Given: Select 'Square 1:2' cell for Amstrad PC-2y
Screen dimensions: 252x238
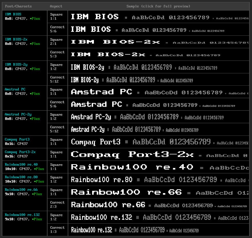Looking at the screenshot, I should point(57,117).
